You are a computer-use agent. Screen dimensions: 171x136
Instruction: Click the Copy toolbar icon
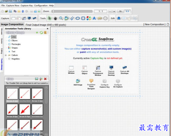pyautogui.click(x=15, y=11)
